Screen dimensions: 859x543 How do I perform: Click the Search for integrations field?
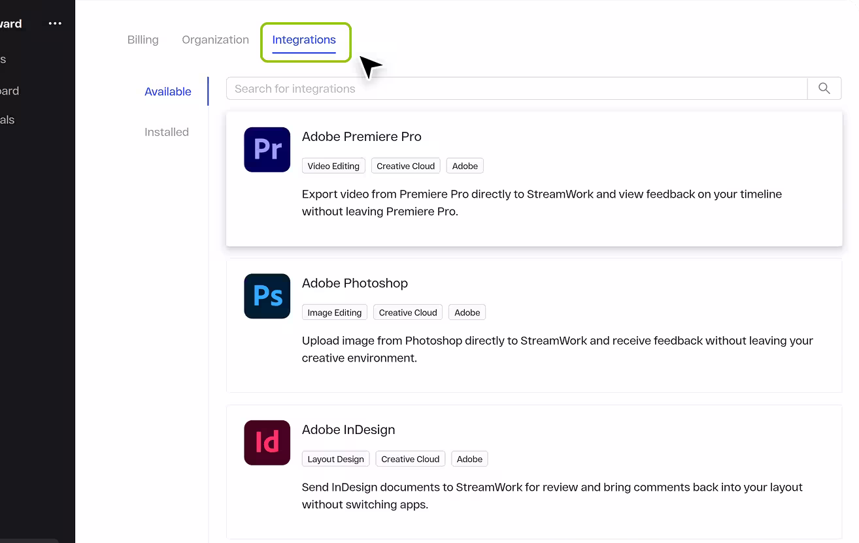point(516,89)
